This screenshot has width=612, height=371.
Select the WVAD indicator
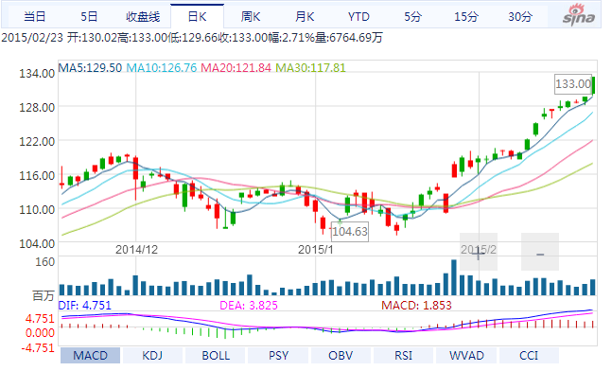tap(466, 356)
